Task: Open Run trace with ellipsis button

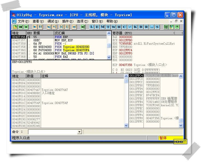Action: pos(152,27)
